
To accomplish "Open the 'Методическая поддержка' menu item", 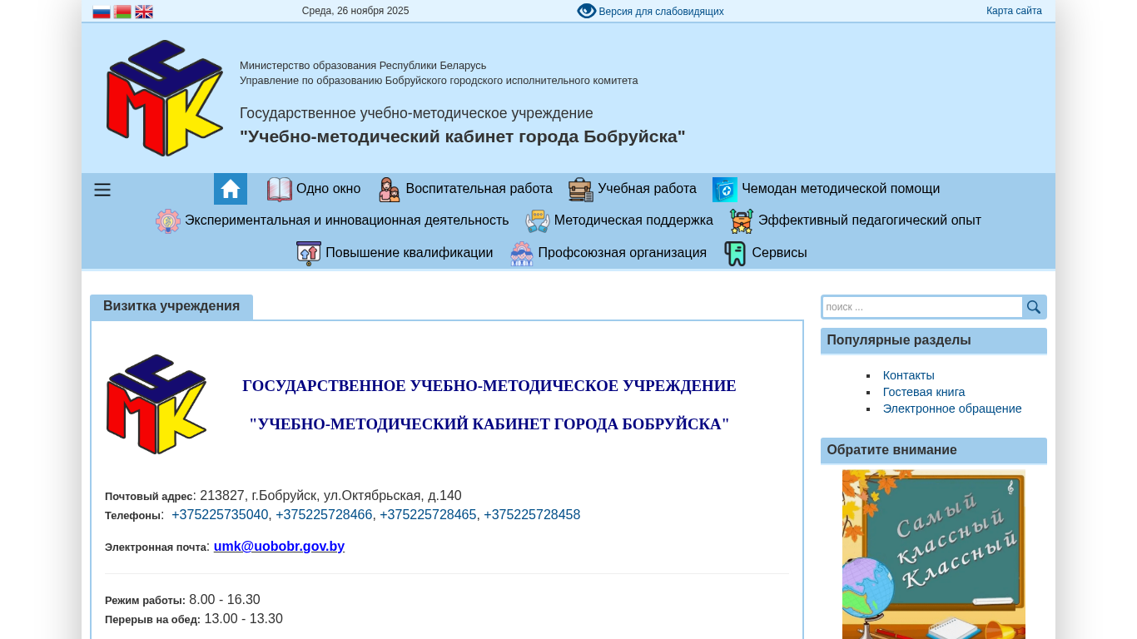I will (633, 220).
